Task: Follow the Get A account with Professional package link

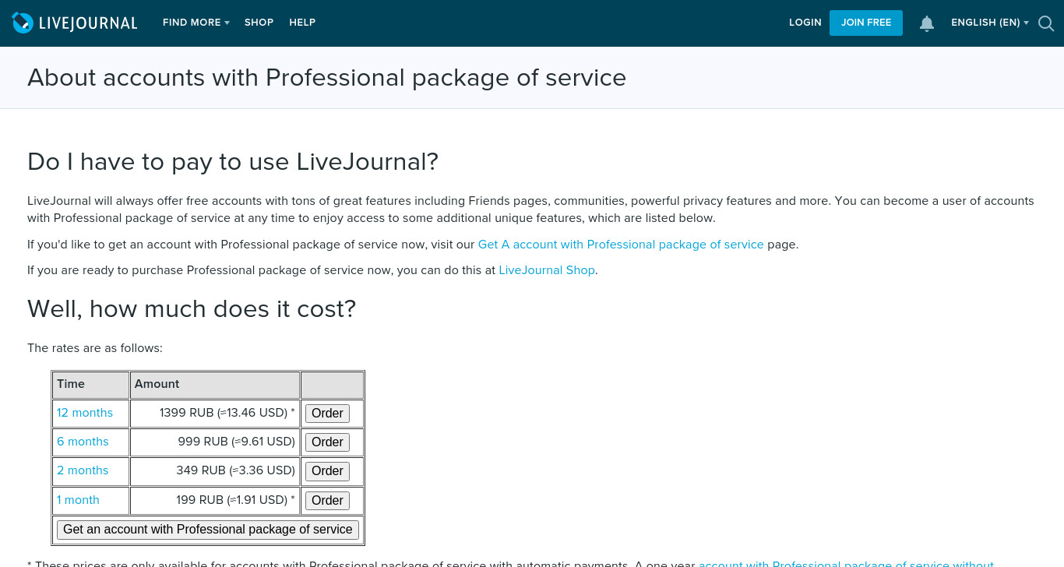Action: pyautogui.click(x=621, y=245)
